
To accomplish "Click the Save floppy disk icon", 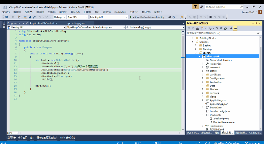I will (x=30, y=17).
